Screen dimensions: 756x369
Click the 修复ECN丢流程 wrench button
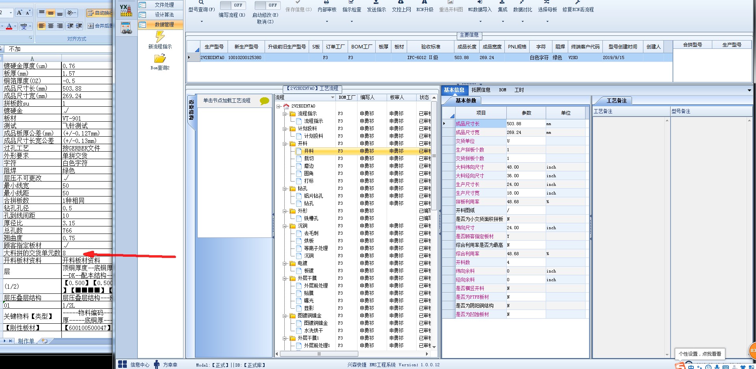[578, 7]
